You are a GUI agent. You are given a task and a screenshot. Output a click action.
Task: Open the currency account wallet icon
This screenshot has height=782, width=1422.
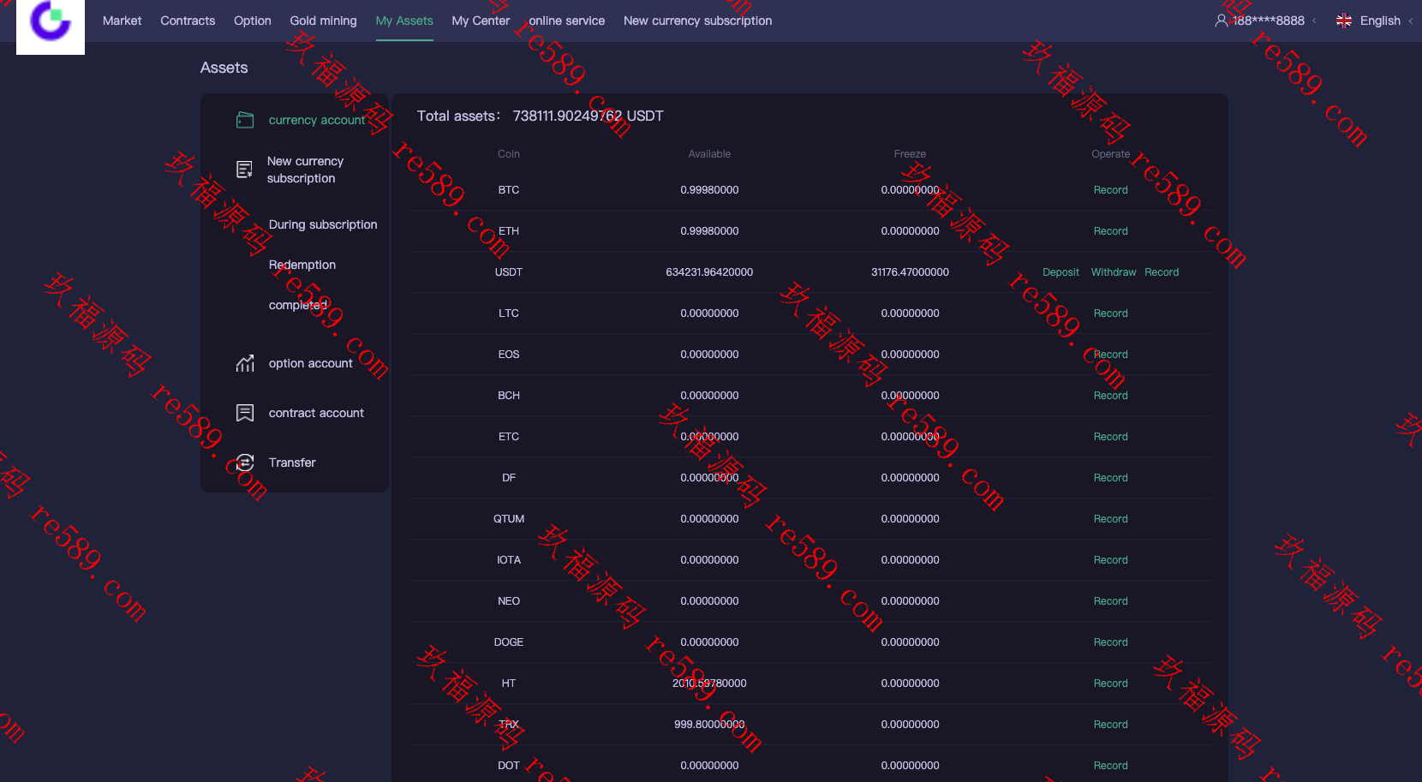coord(245,120)
